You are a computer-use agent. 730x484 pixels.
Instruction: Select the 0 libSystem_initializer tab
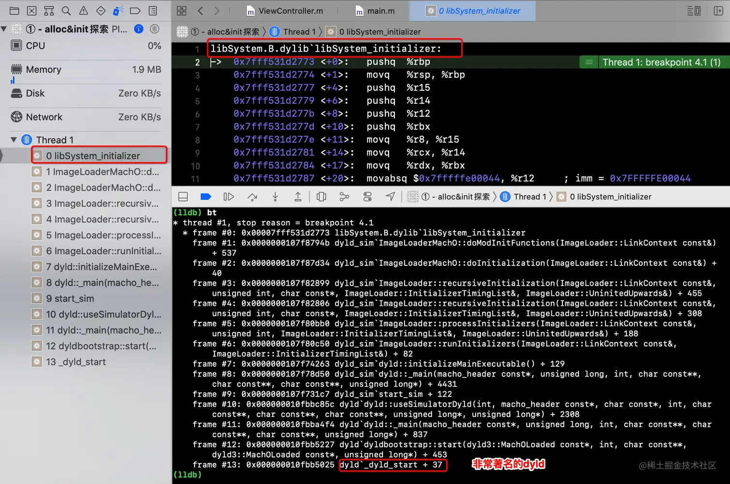click(473, 11)
